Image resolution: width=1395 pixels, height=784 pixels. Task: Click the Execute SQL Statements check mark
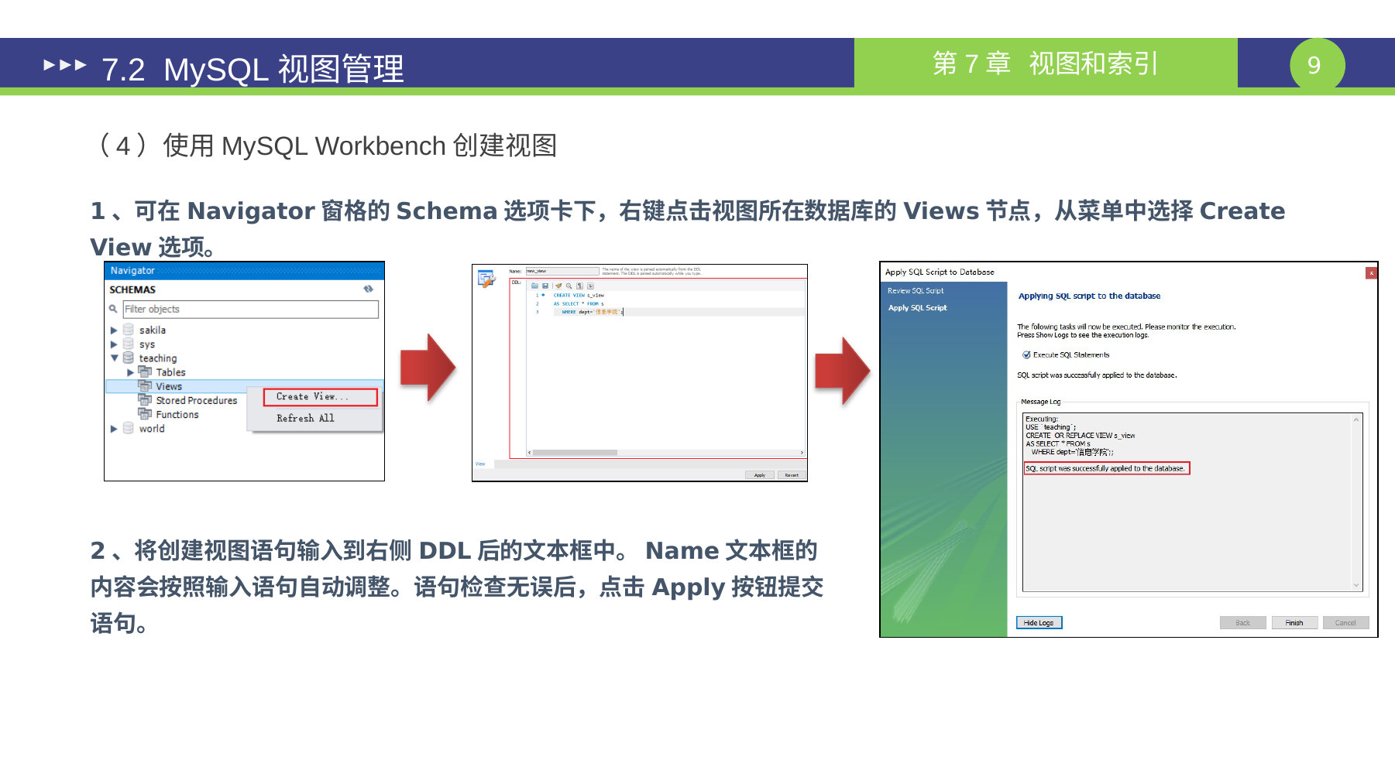(x=1026, y=355)
